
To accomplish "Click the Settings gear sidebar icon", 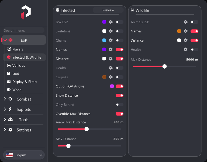I will (10, 130).
